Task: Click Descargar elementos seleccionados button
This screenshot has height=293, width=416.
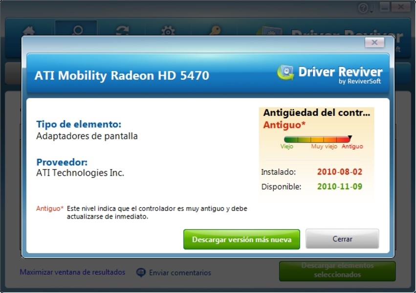Action: pyautogui.click(x=337, y=271)
